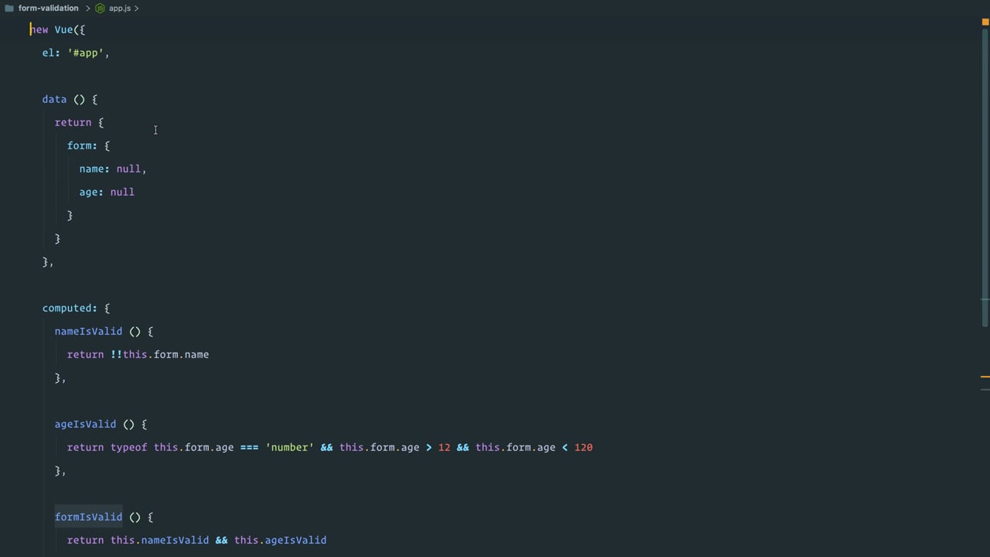Click the 'typeof' keyword

[x=128, y=447]
